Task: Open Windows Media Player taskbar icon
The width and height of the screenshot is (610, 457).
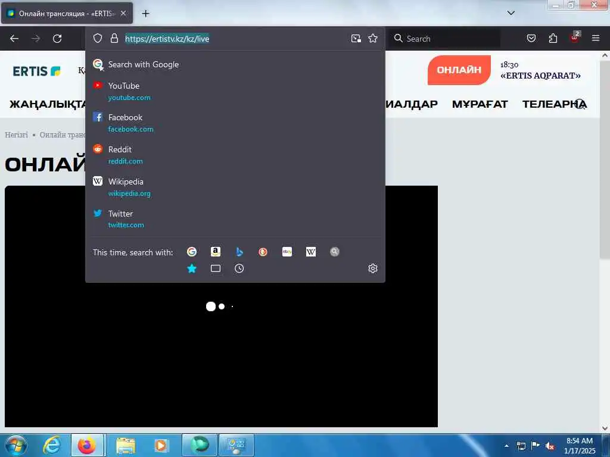Action: (161, 445)
